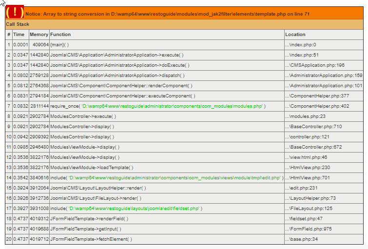Select the ...\modules.php:23 location cell

[324, 116]
